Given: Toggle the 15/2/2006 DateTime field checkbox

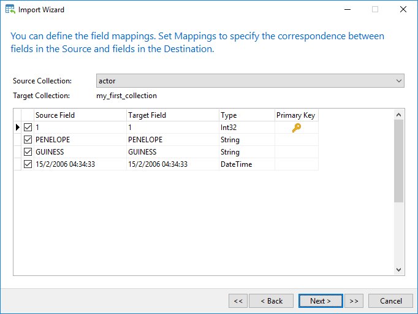Looking at the screenshot, I should point(28,164).
